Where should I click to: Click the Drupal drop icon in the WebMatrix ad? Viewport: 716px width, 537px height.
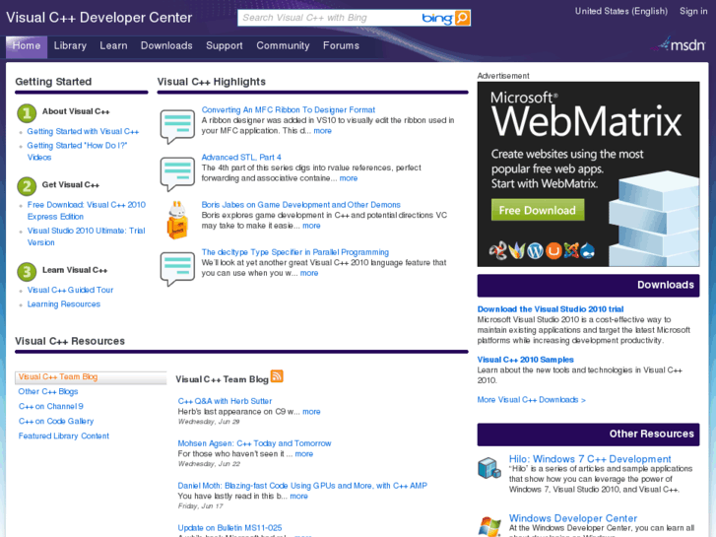[588, 251]
